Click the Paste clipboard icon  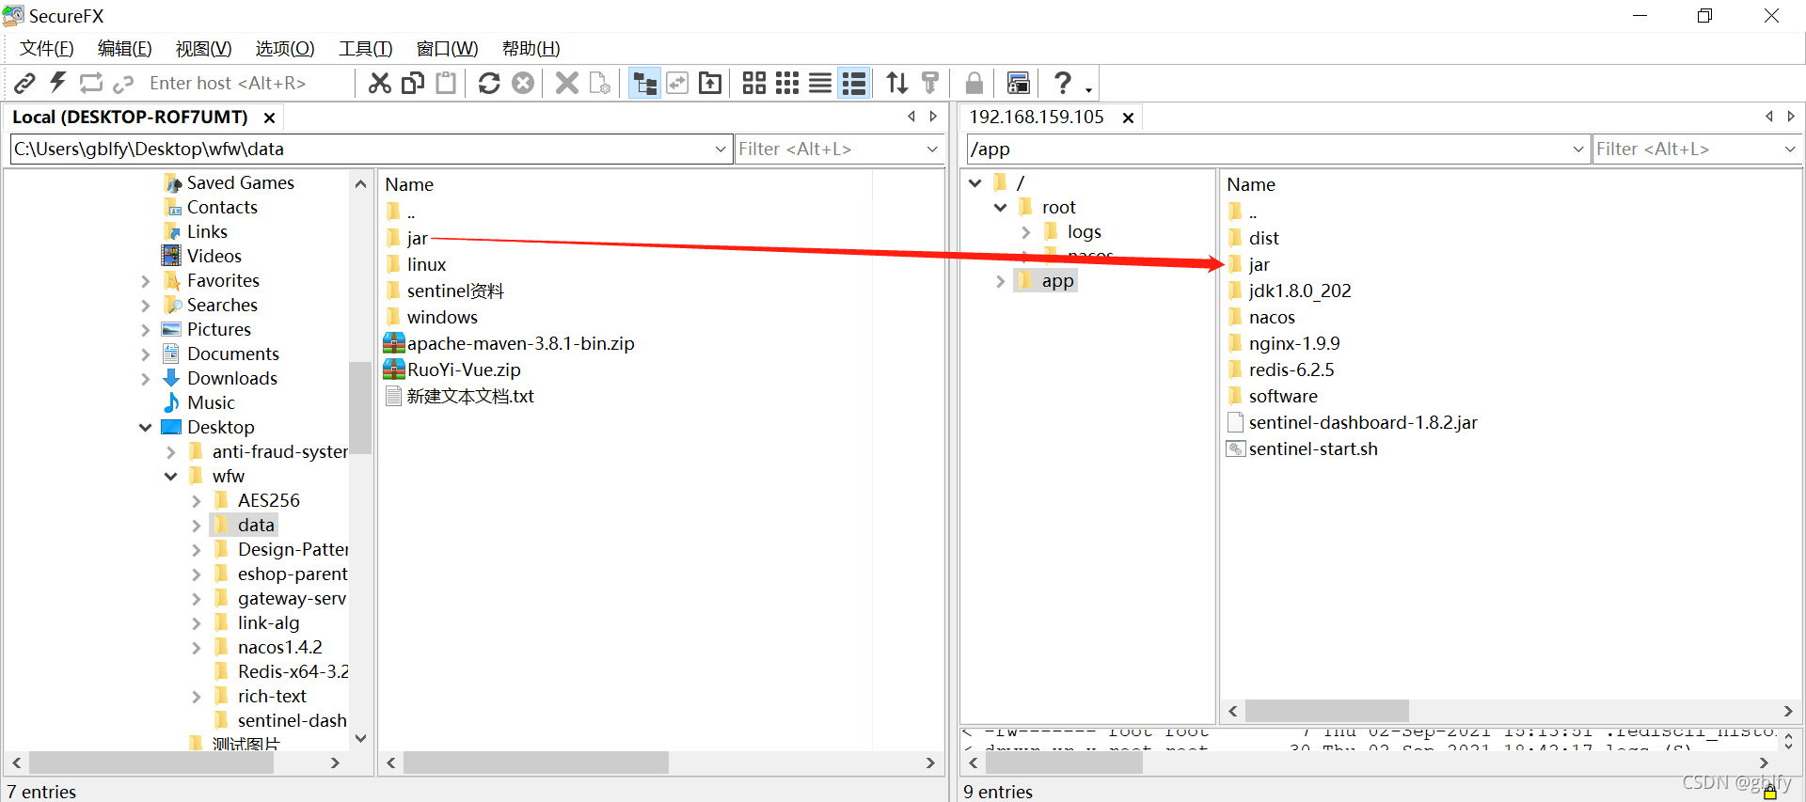pyautogui.click(x=446, y=83)
